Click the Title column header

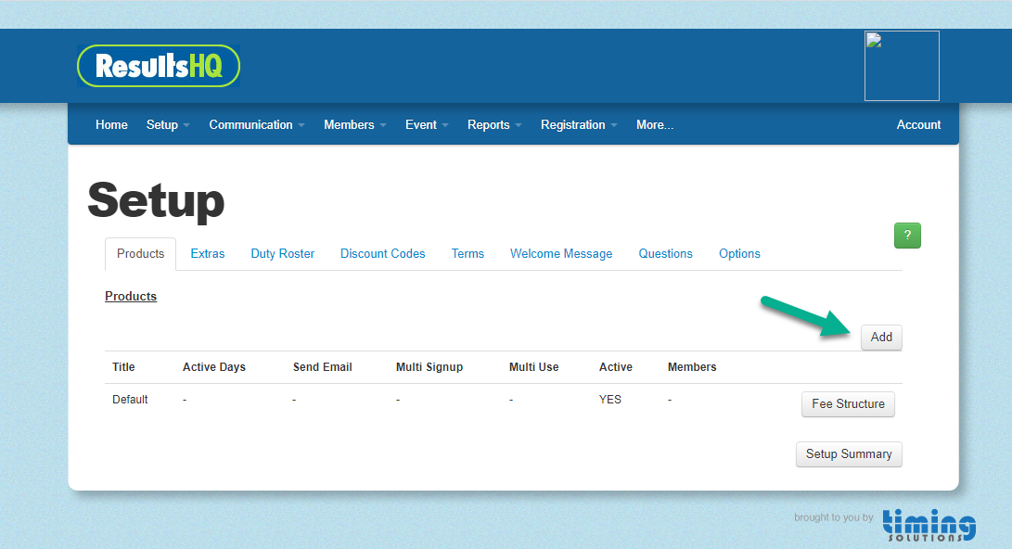point(123,367)
